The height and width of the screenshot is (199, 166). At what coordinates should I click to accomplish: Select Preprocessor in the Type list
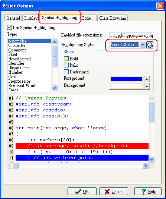point(29,81)
